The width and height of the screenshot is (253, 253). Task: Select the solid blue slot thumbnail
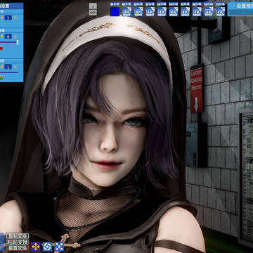pos(115,11)
